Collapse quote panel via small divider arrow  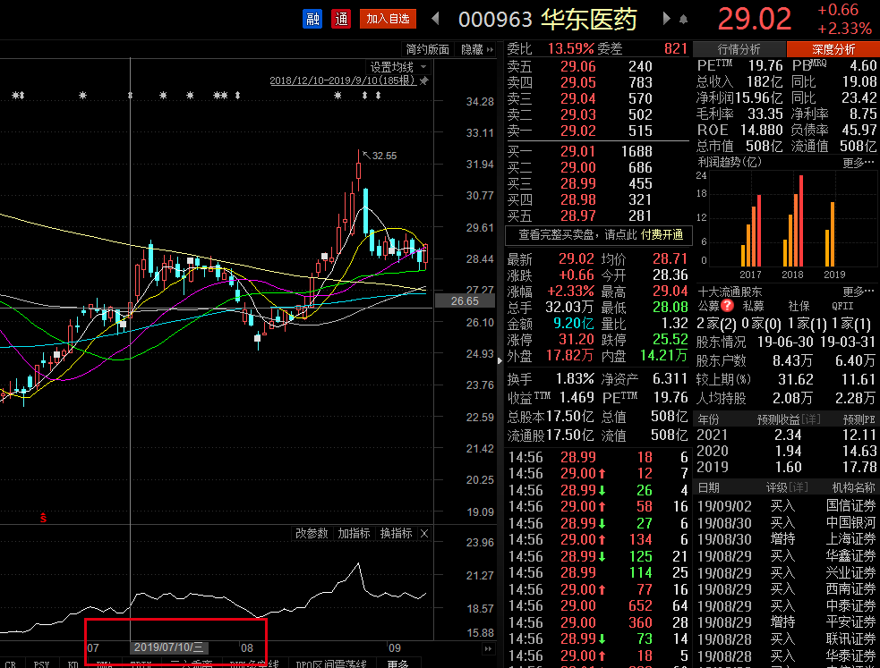(500, 361)
